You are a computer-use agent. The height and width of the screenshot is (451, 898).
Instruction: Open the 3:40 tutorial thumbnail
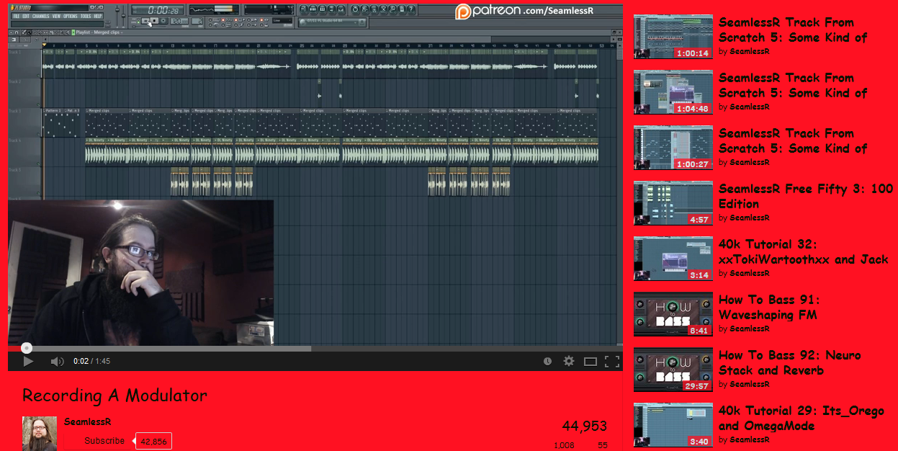673,425
